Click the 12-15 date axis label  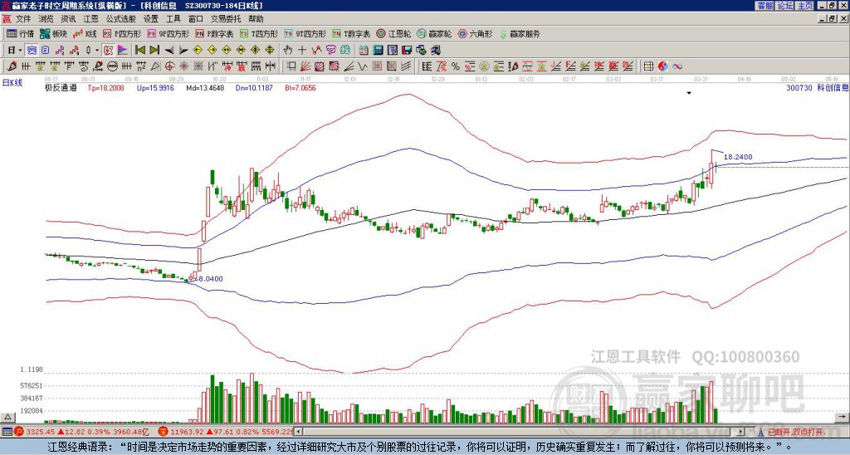tap(393, 79)
